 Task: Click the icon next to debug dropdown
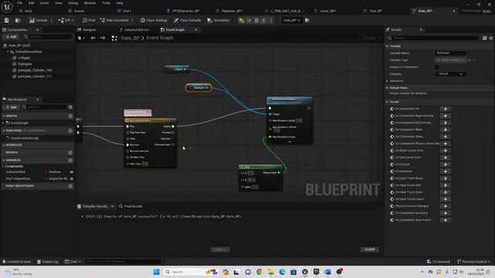[307, 20]
